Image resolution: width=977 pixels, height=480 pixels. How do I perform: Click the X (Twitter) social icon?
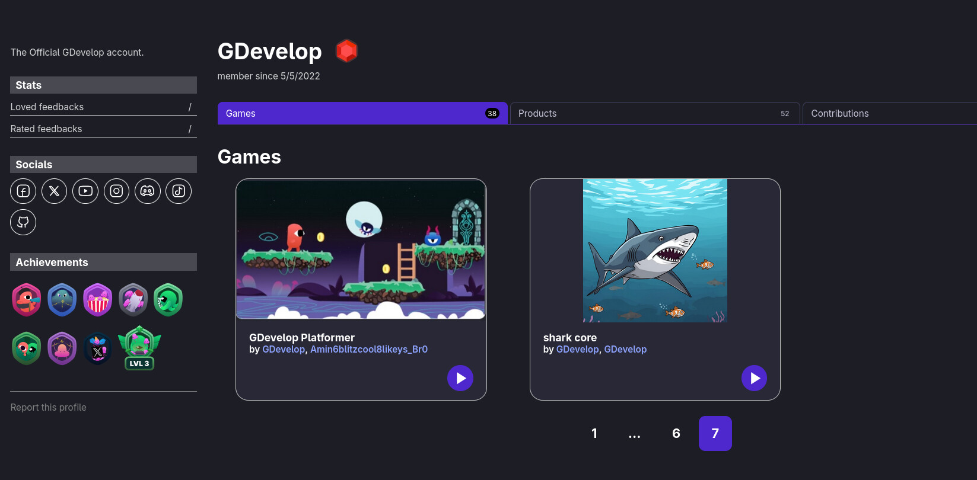point(54,191)
